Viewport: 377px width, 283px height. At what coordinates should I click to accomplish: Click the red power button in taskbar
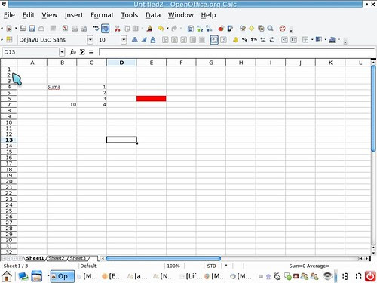370,276
